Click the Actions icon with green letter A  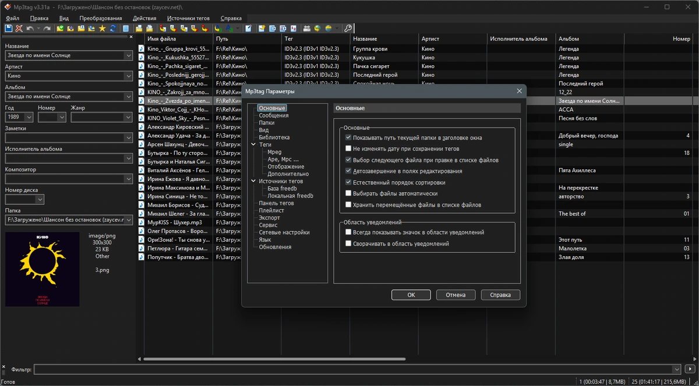pyautogui.click(x=218, y=28)
